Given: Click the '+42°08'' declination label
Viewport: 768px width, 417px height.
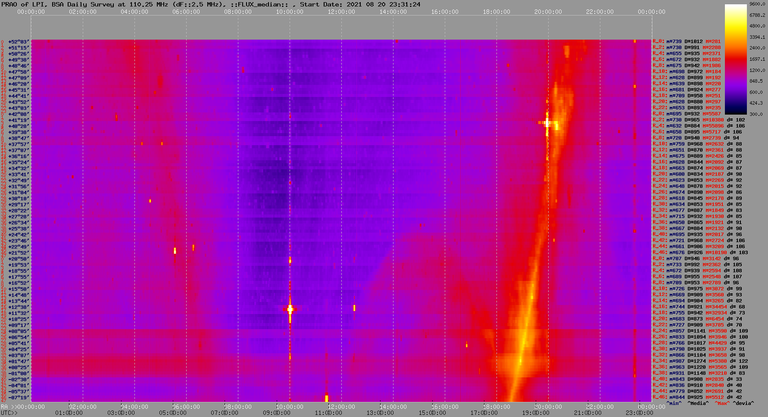Looking at the screenshot, I should pyautogui.click(x=19, y=114).
